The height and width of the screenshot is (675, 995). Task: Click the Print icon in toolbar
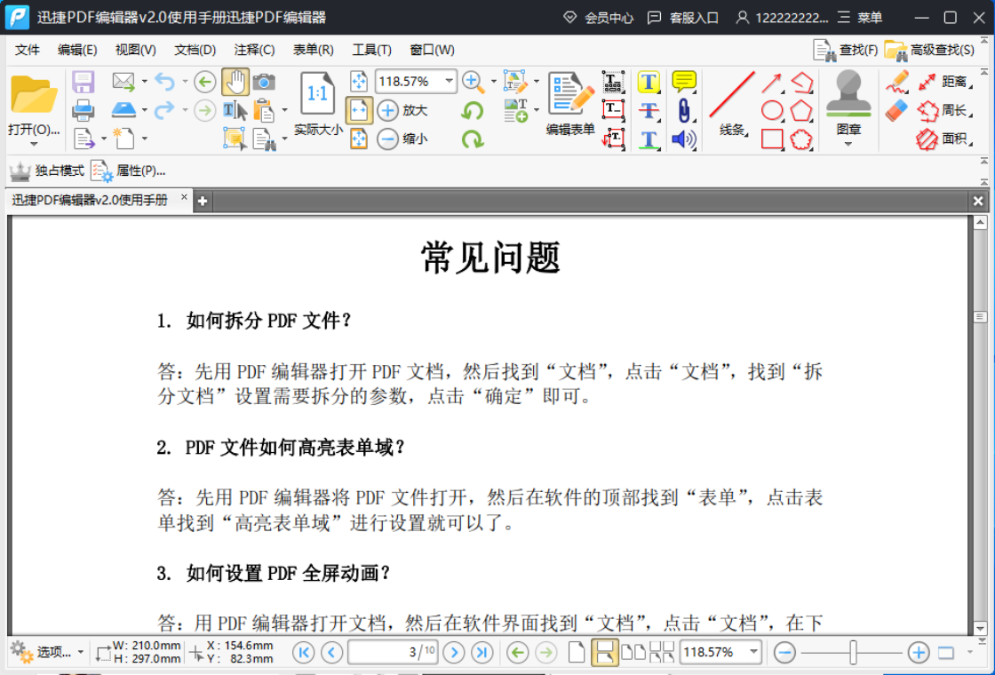coord(84,110)
